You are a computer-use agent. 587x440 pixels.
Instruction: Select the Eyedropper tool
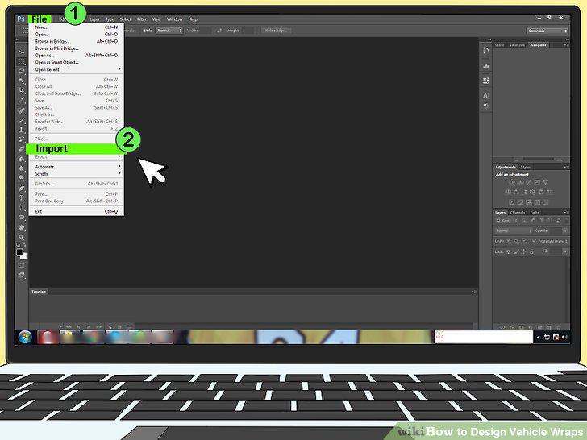pos(21,100)
